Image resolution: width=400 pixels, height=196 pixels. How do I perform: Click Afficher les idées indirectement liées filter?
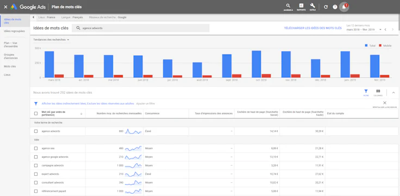coord(64,104)
